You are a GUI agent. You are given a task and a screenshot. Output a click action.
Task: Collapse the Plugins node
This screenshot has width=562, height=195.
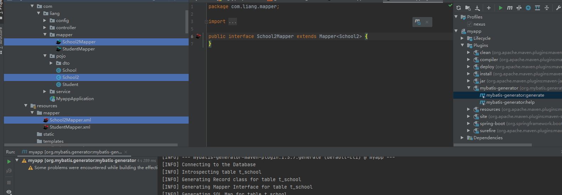click(462, 45)
